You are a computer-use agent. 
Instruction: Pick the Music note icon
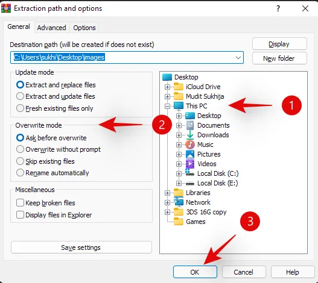(x=190, y=145)
